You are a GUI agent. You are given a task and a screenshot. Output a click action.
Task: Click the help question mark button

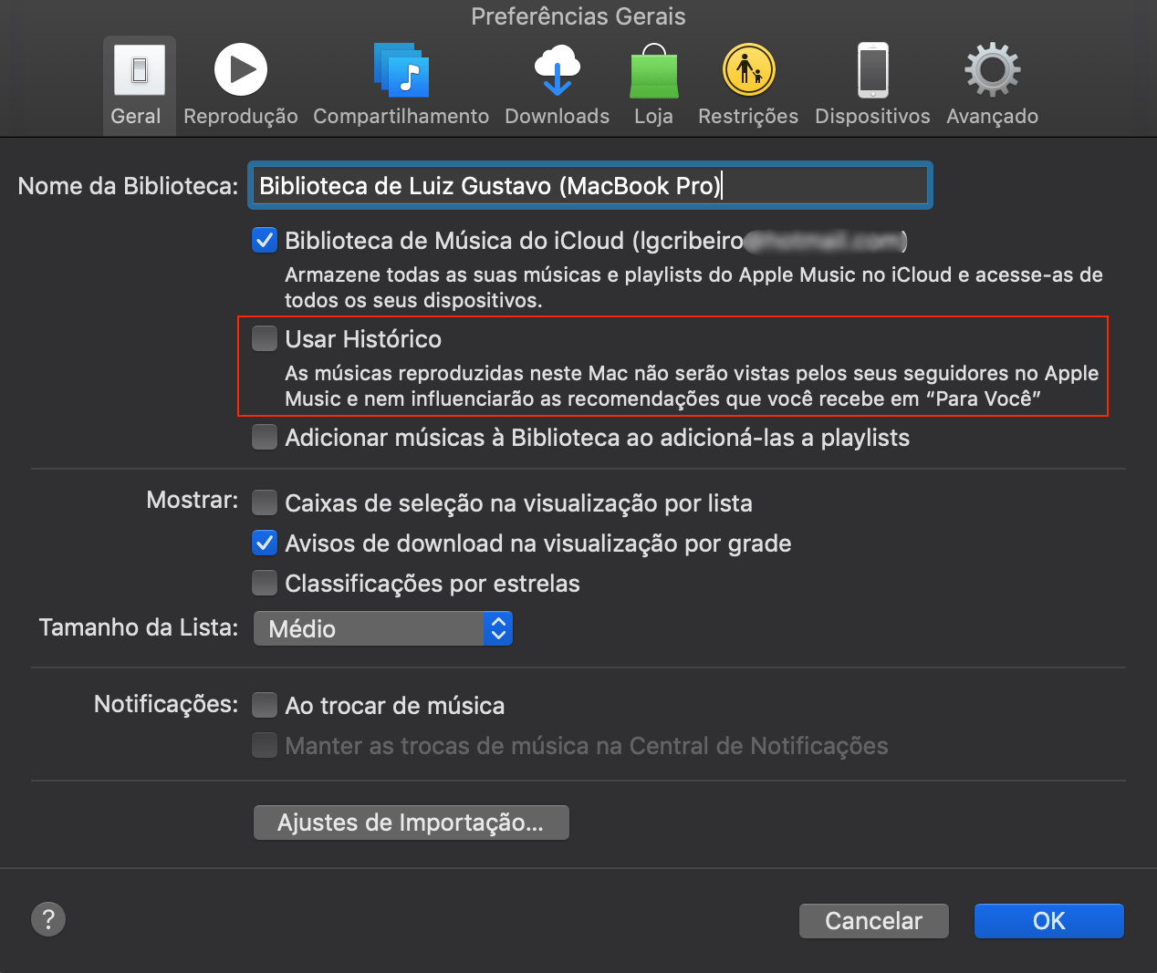(x=48, y=919)
